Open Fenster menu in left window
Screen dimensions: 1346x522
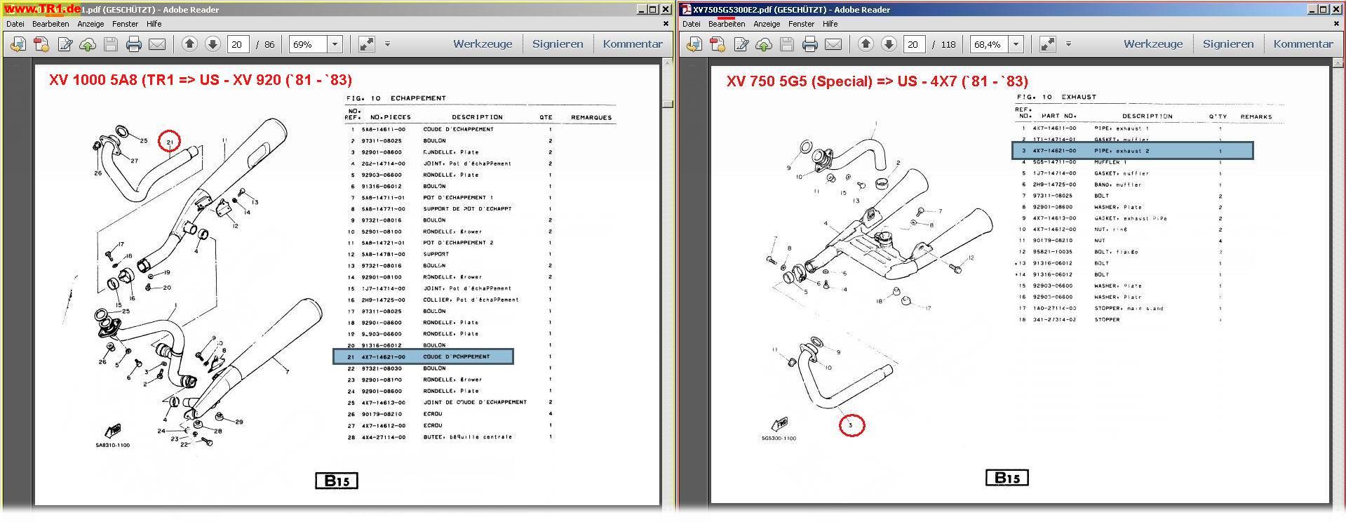coord(125,24)
